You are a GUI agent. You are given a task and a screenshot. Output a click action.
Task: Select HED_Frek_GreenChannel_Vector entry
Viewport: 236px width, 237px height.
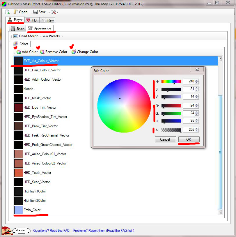[x=48, y=145]
